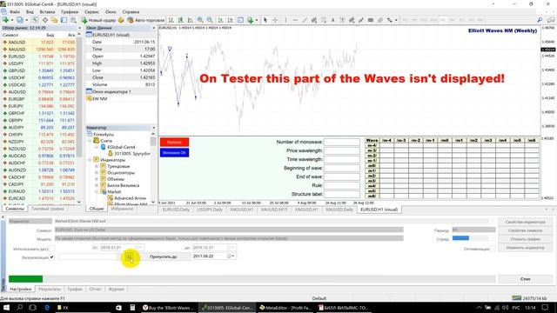Toggle the Market Watch toolbar icon

click(36, 20)
